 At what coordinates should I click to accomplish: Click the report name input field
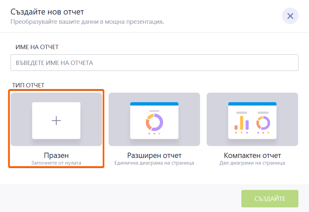154,63
